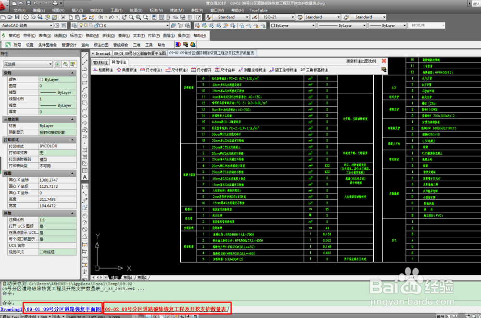
Task: Open the Standard text style dropdown
Action: click(247, 17)
